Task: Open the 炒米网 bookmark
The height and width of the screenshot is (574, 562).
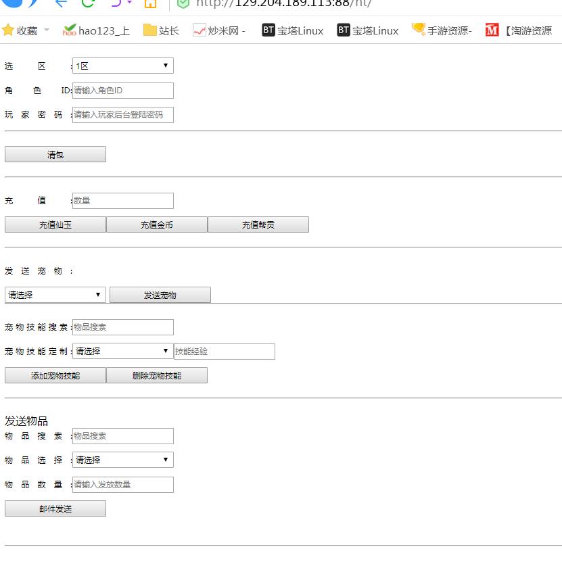Action: [x=218, y=30]
